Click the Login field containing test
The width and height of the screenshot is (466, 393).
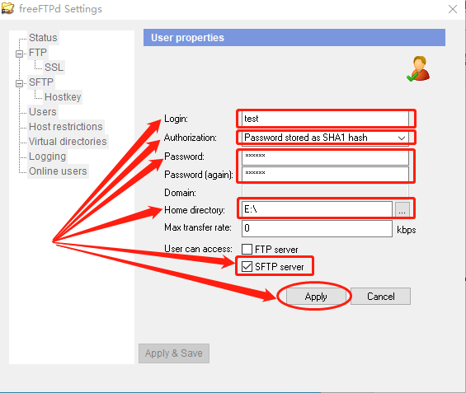tap(326, 119)
